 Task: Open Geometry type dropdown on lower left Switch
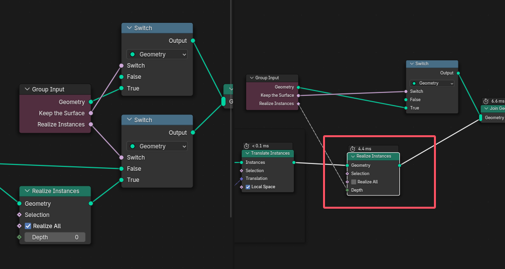[157, 146]
